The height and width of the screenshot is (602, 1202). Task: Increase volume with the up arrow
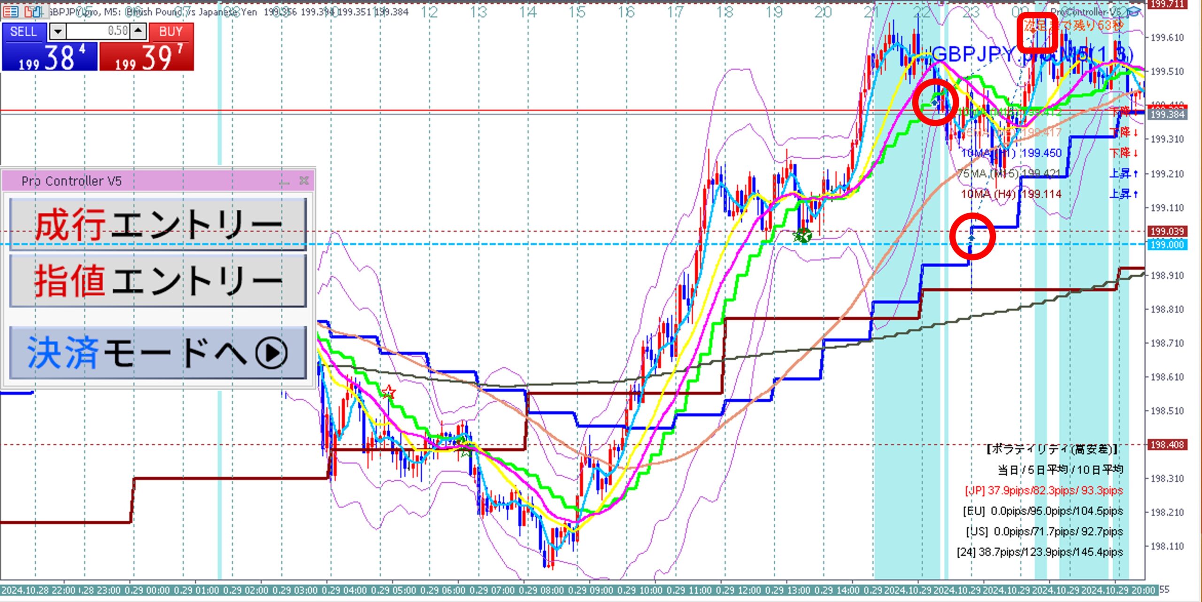[138, 31]
